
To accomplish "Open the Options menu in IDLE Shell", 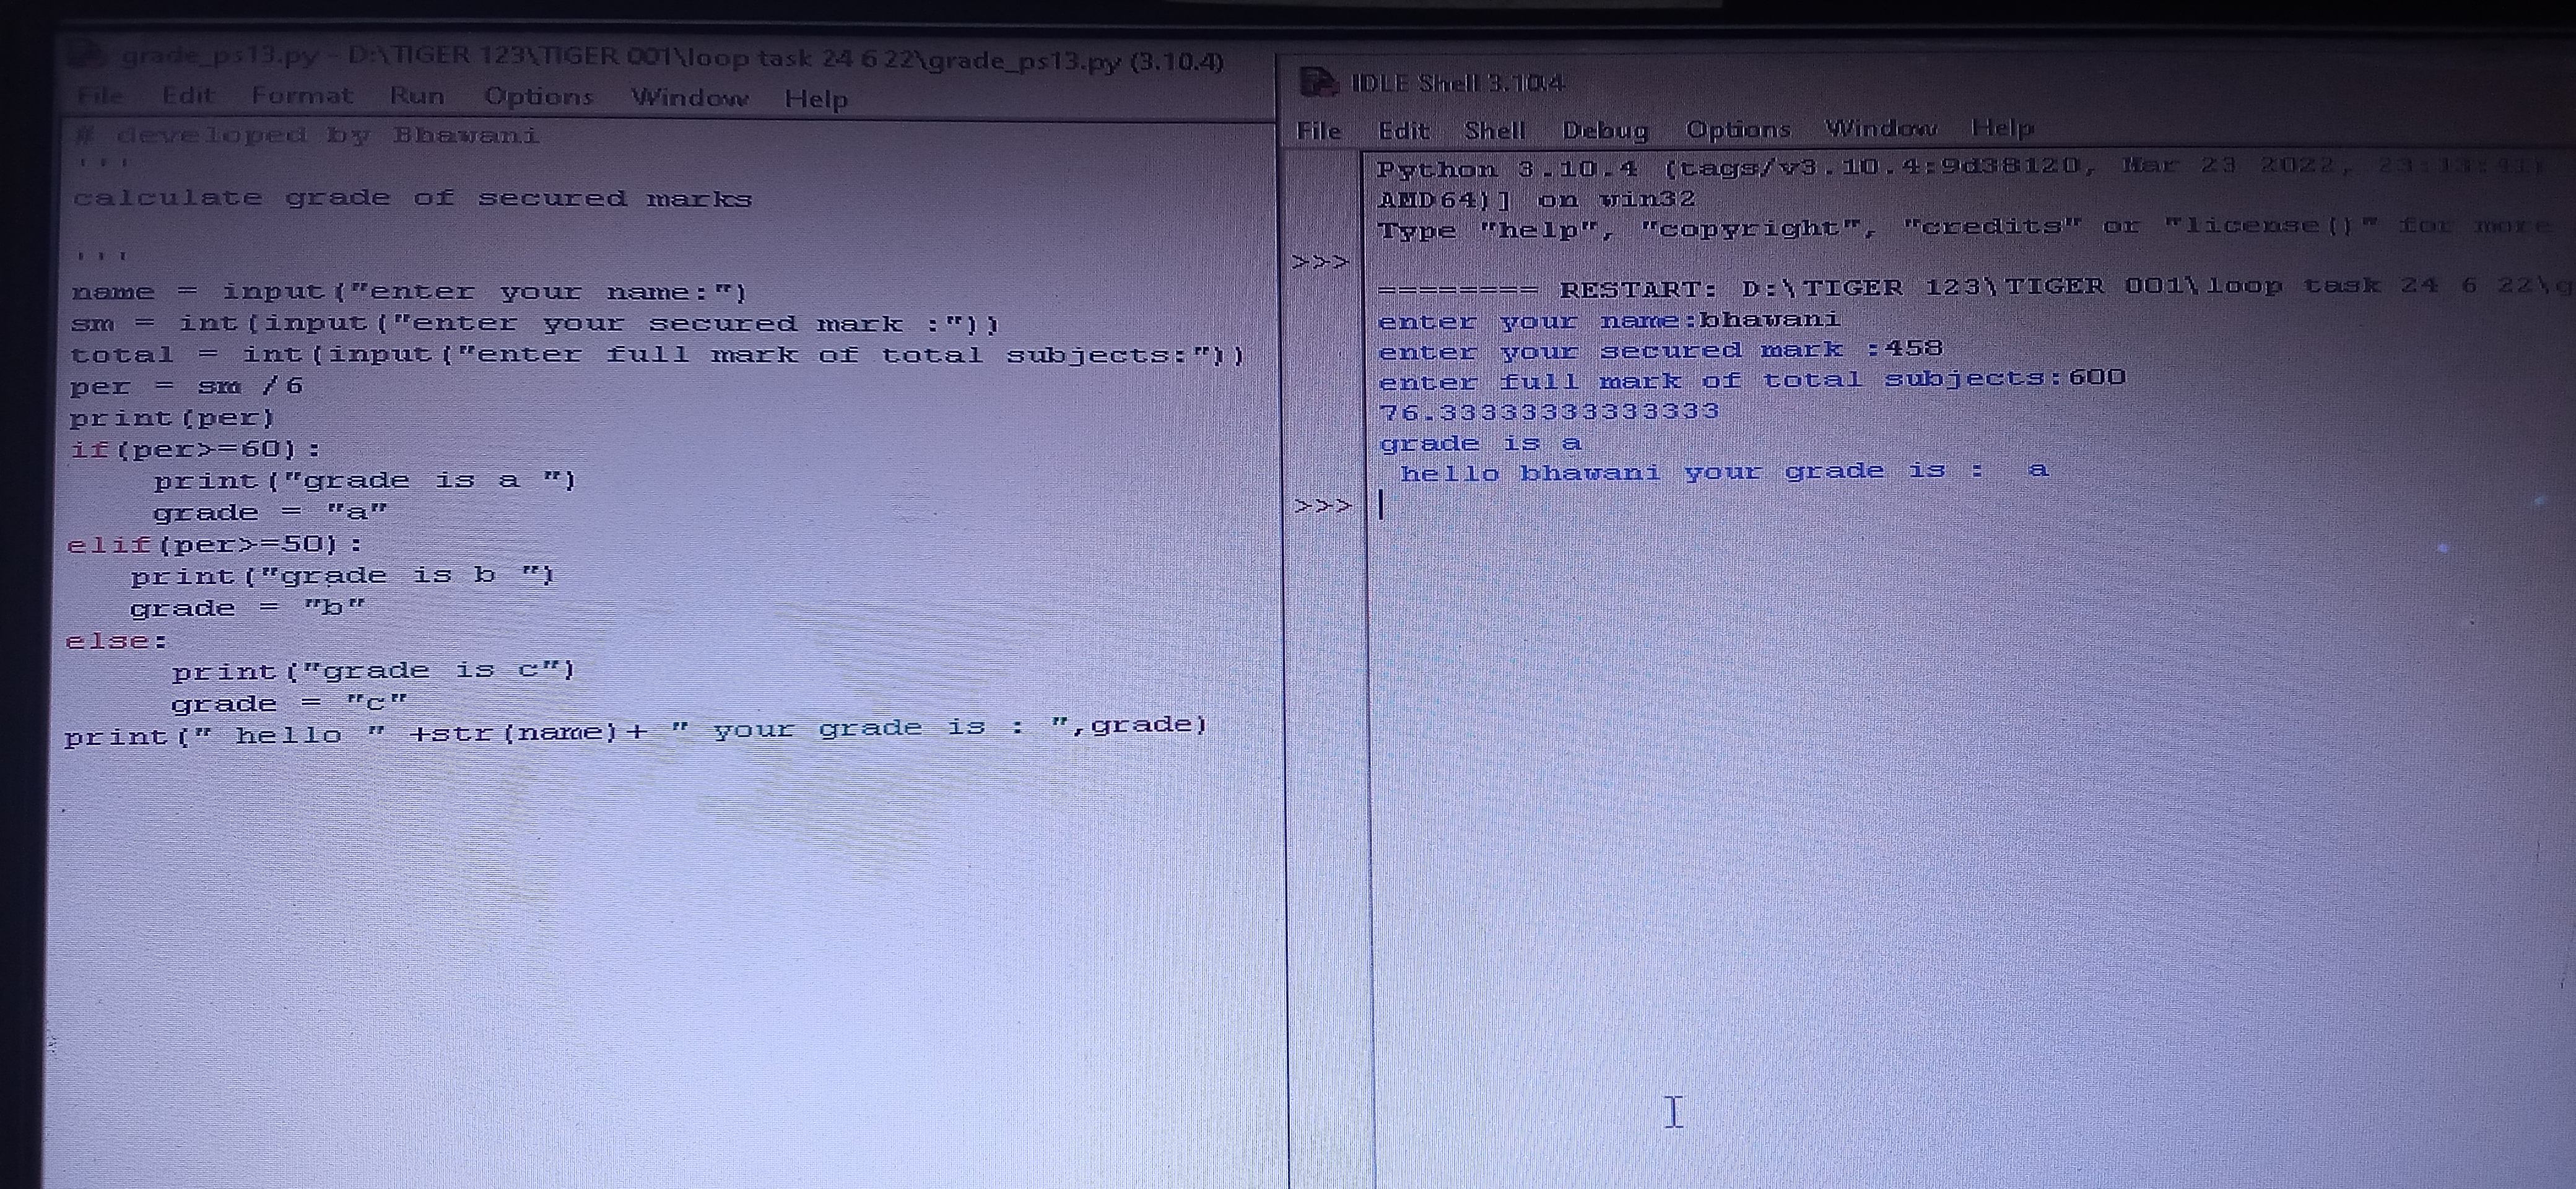I will (x=1737, y=129).
